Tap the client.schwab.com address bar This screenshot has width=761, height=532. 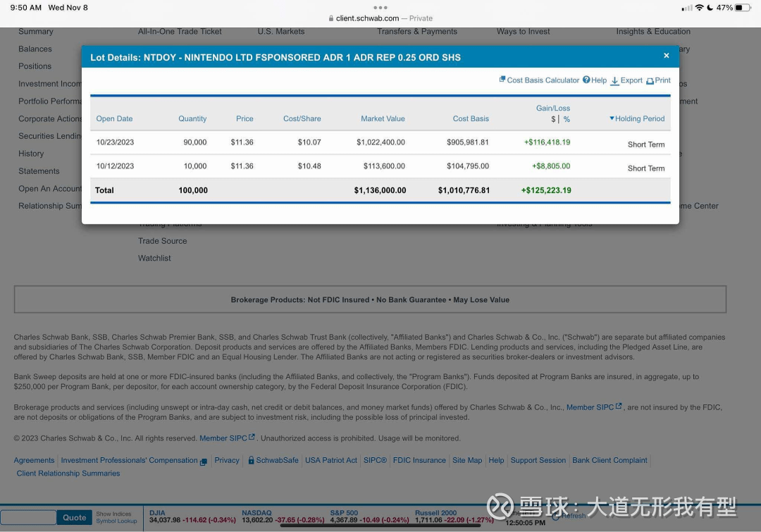click(x=380, y=18)
